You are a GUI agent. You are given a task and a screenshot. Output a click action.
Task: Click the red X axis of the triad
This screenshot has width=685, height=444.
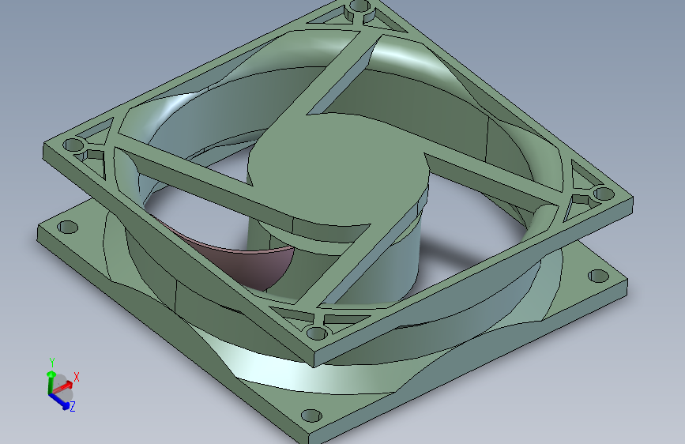(x=63, y=387)
